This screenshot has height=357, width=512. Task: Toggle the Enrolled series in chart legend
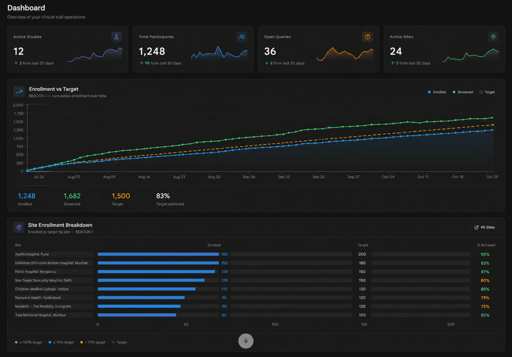(437, 92)
